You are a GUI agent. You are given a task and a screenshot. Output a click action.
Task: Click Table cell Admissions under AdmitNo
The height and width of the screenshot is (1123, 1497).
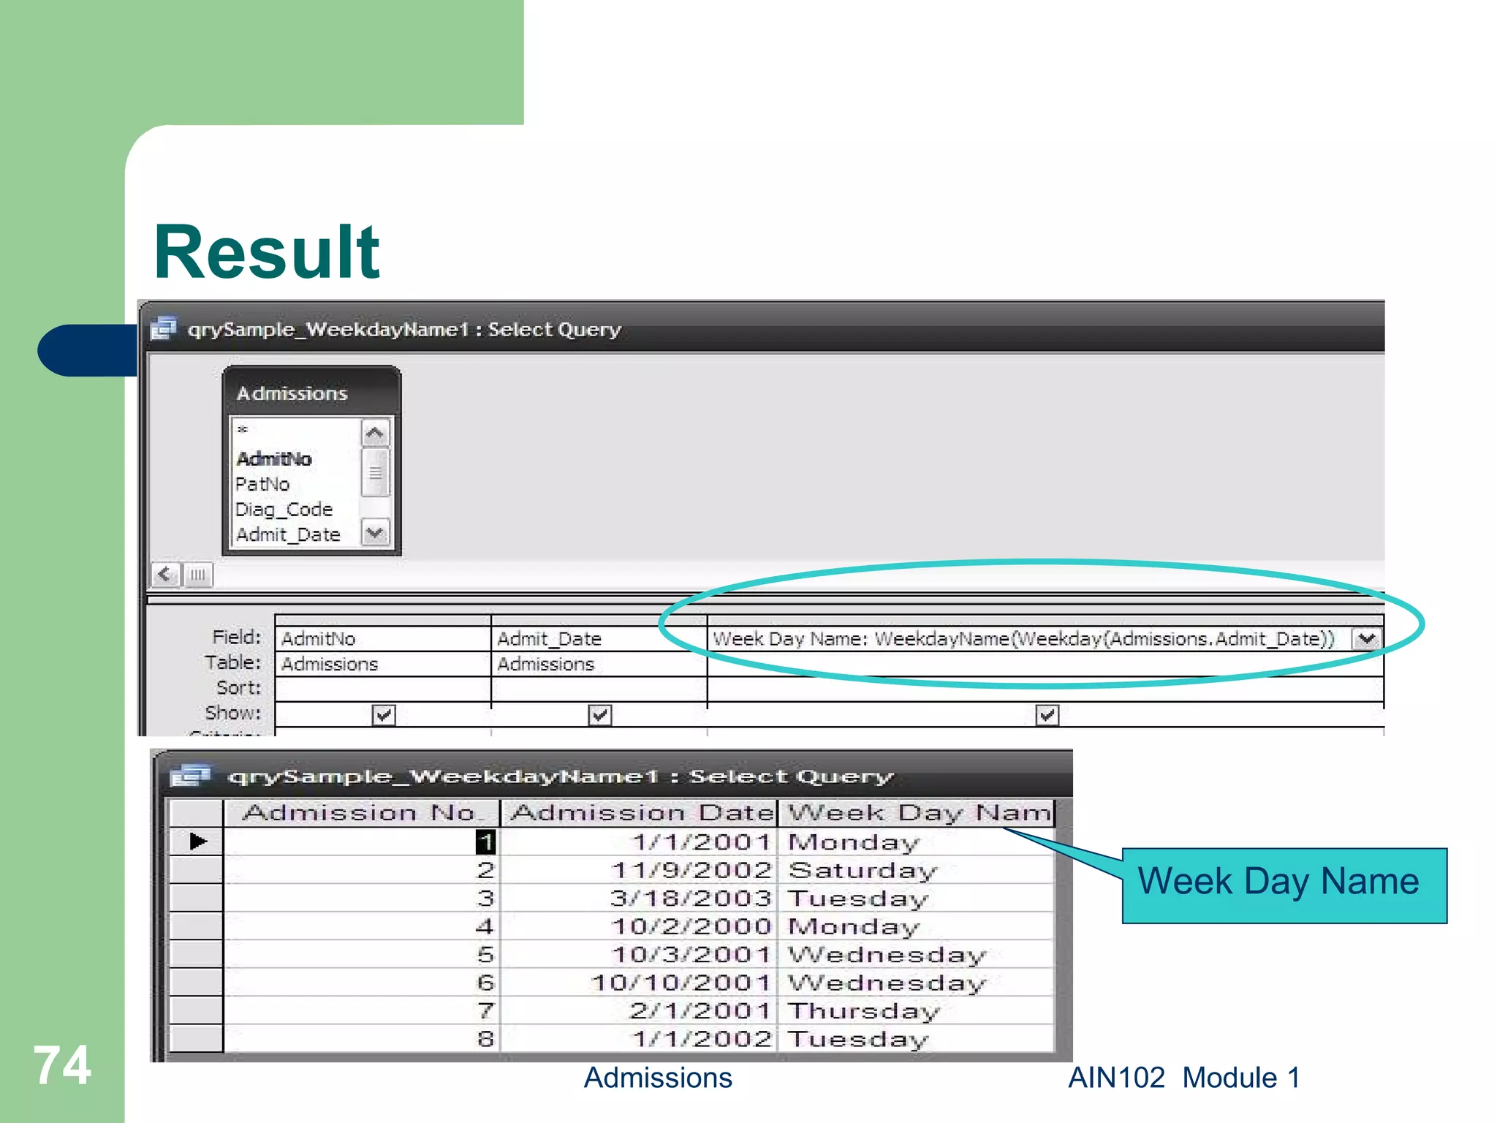(382, 664)
